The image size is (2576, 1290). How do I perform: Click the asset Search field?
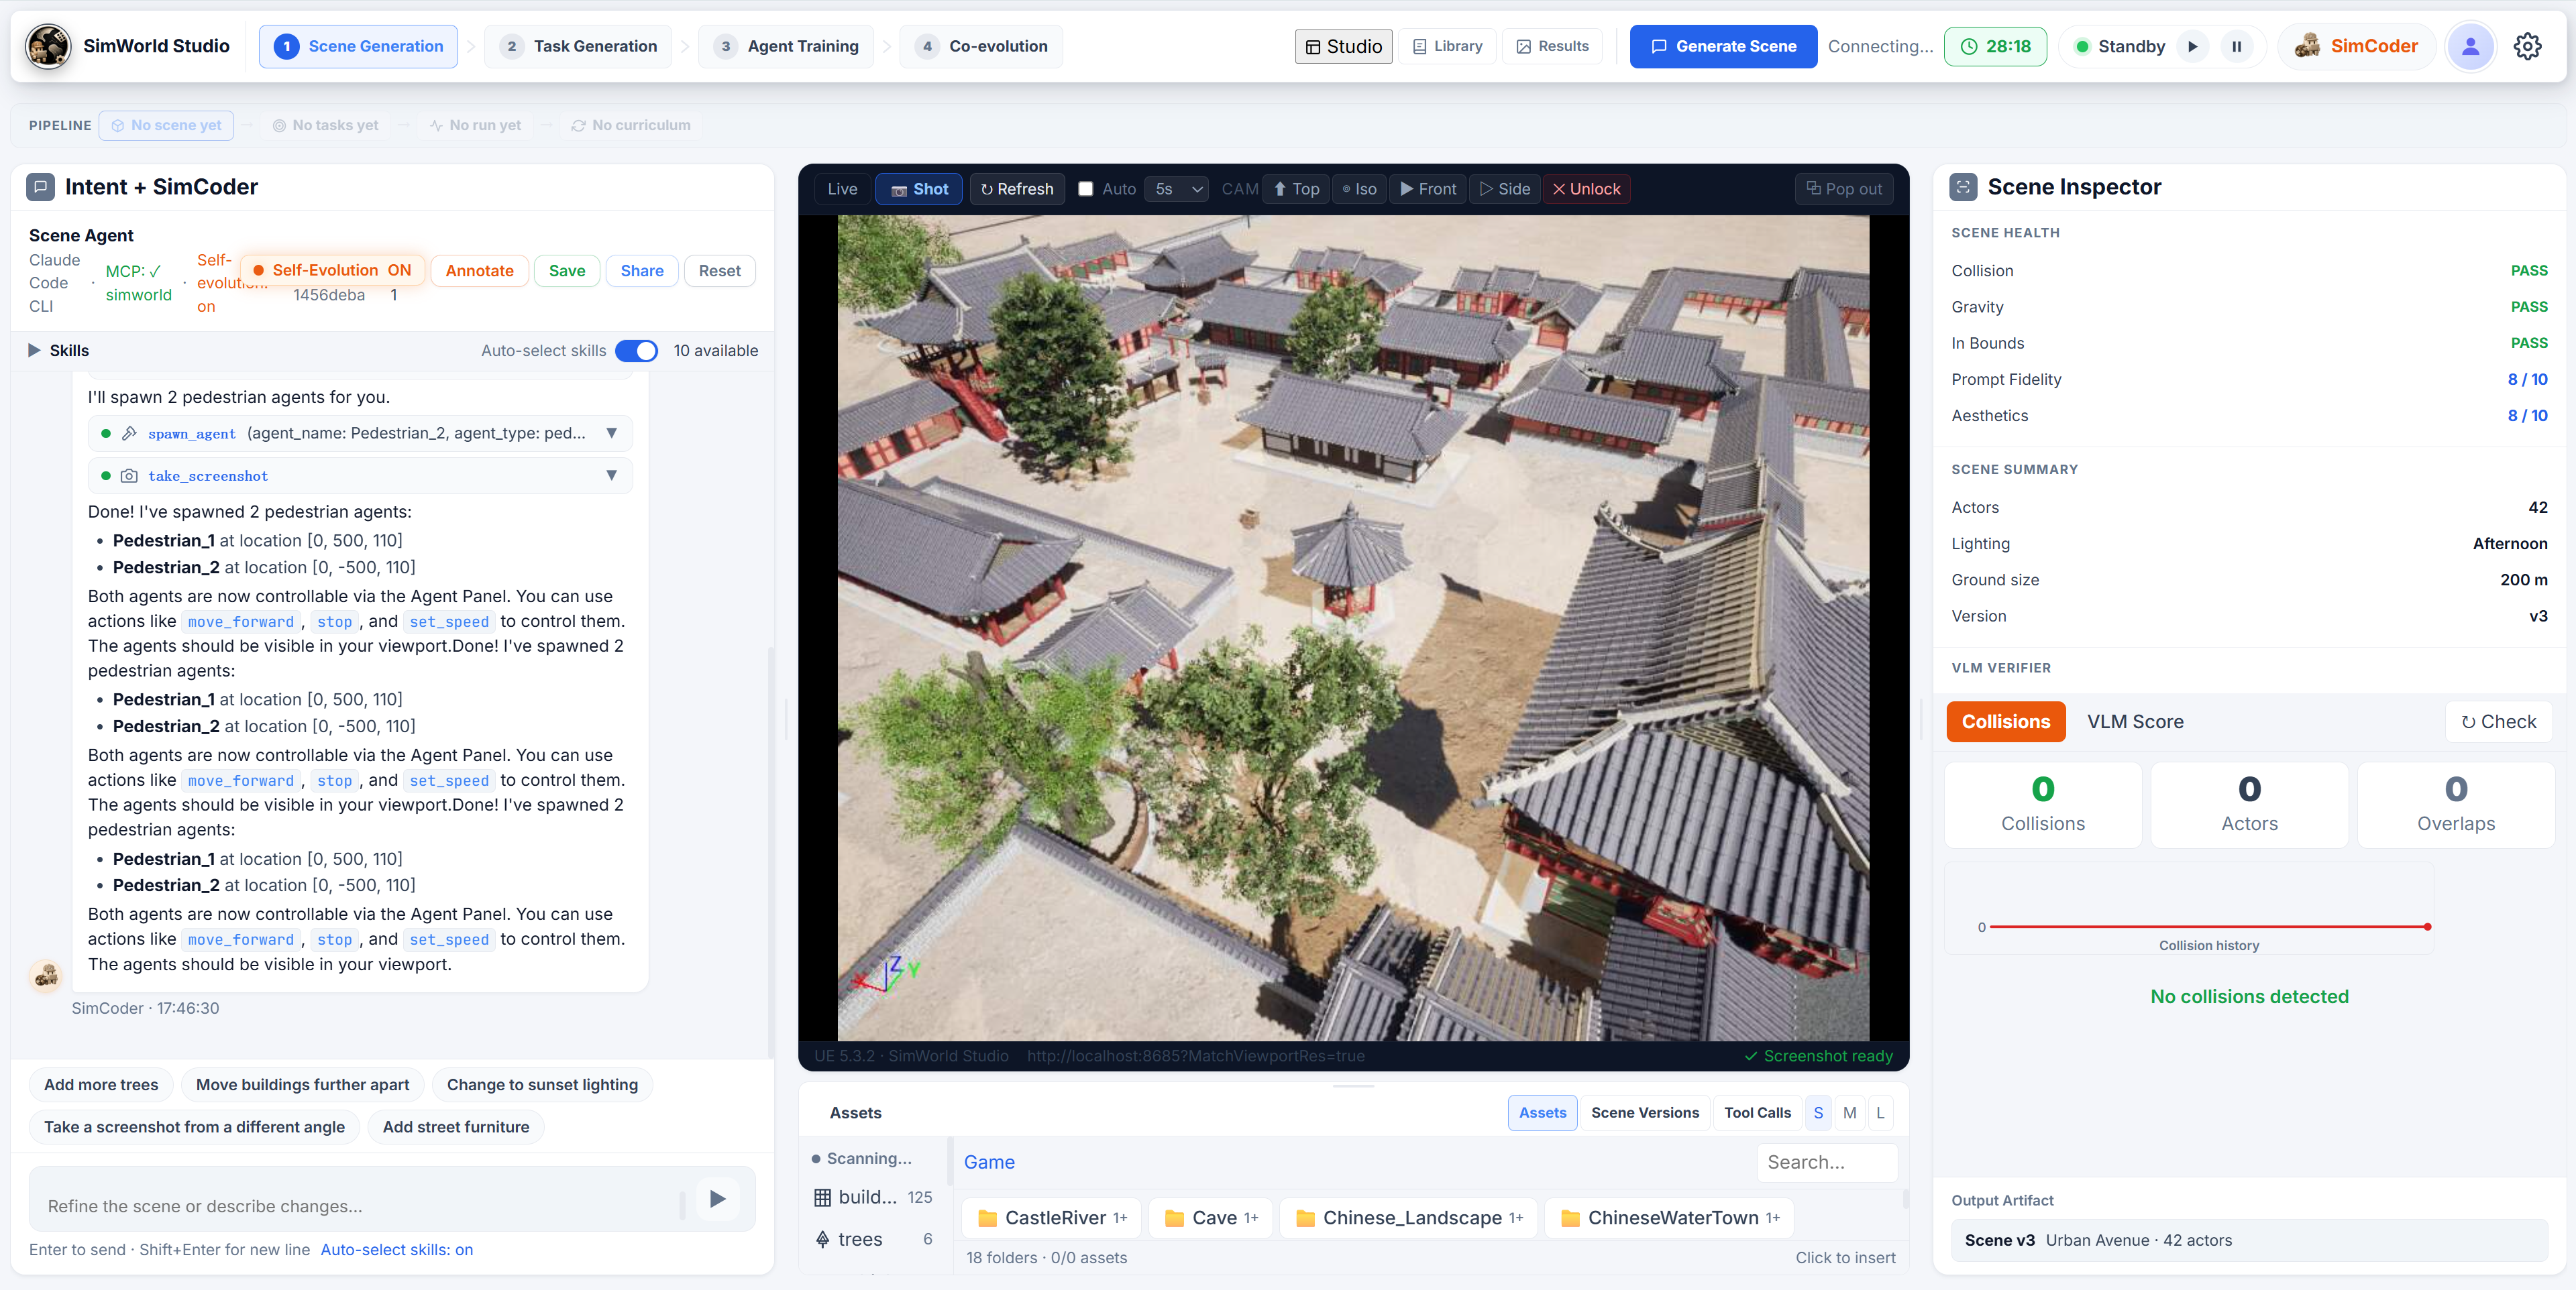point(1826,1162)
